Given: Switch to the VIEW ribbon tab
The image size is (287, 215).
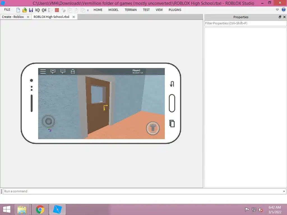Looking at the screenshot, I should point(159,10).
